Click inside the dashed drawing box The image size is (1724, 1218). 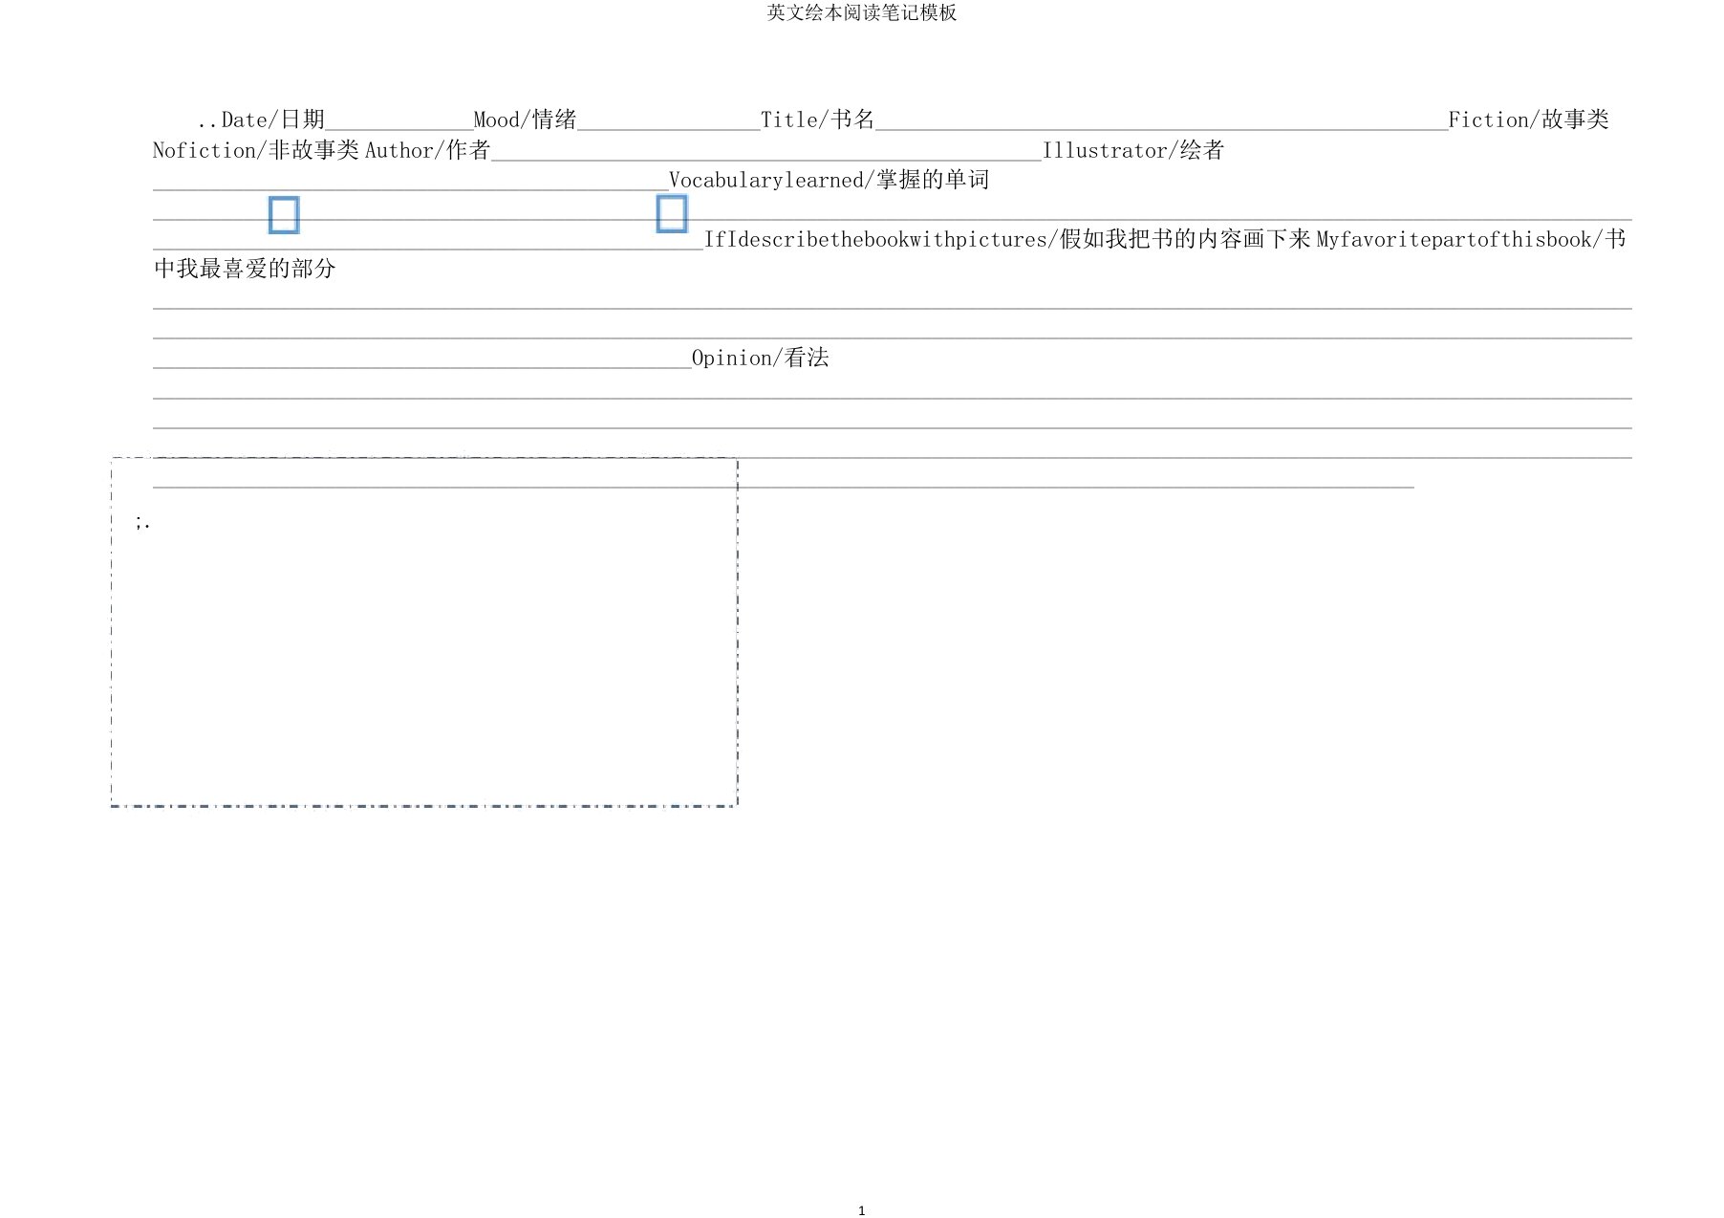[424, 632]
